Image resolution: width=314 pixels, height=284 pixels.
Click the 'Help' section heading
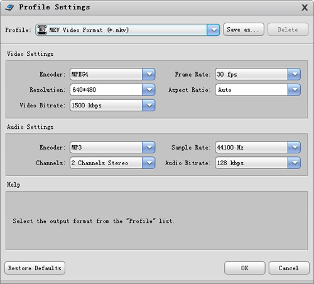(x=14, y=185)
